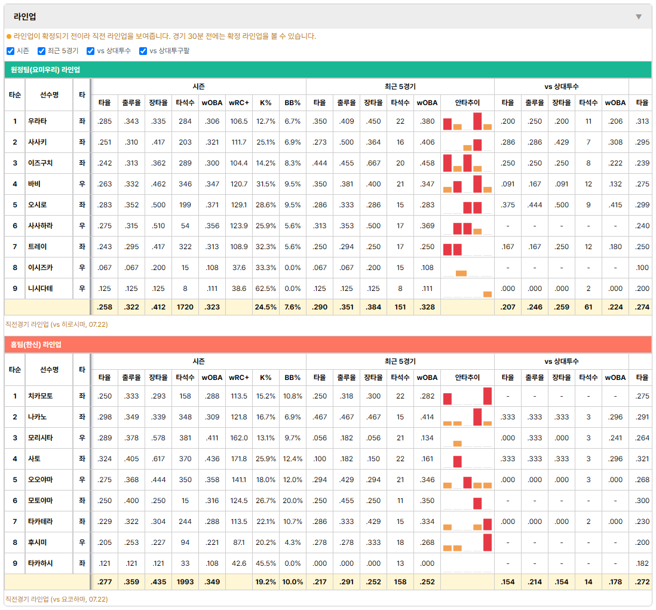Collapse the 라인업 panel arrow

(639, 17)
